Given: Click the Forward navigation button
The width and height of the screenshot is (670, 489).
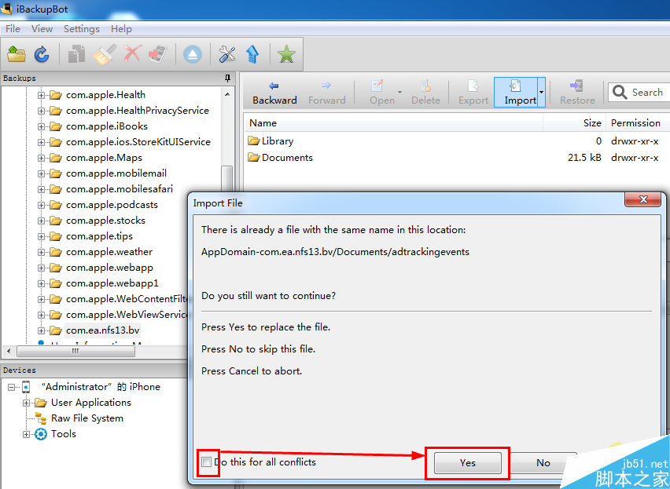Looking at the screenshot, I should pyautogui.click(x=327, y=93).
